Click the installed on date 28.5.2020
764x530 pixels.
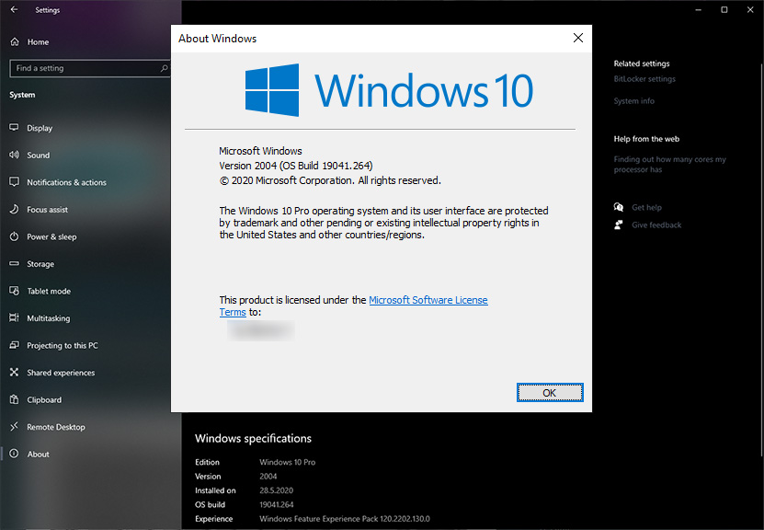276,490
